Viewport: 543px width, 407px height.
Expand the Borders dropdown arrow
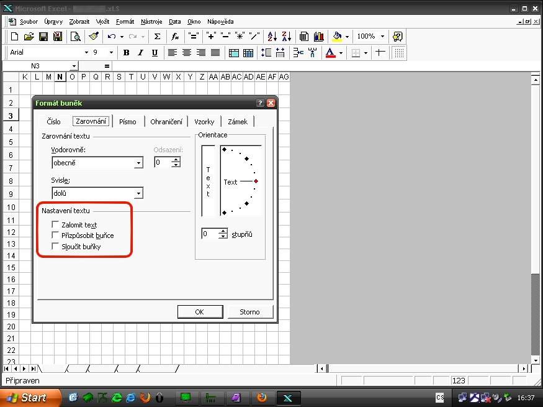tap(366, 53)
